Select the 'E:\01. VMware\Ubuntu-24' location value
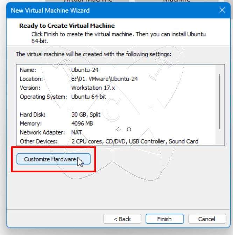Image resolution: width=233 pixels, height=235 pixels. pyautogui.click(x=104, y=79)
